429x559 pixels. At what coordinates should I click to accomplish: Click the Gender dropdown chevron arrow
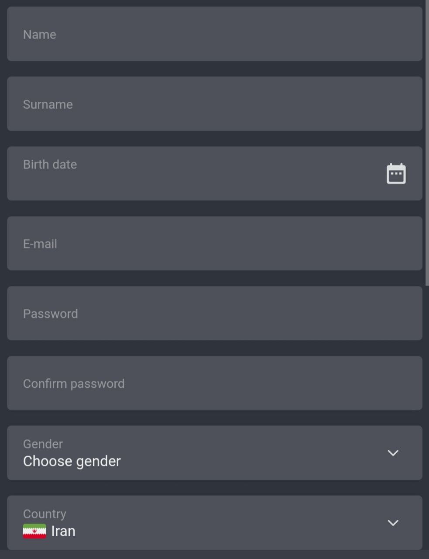point(393,453)
